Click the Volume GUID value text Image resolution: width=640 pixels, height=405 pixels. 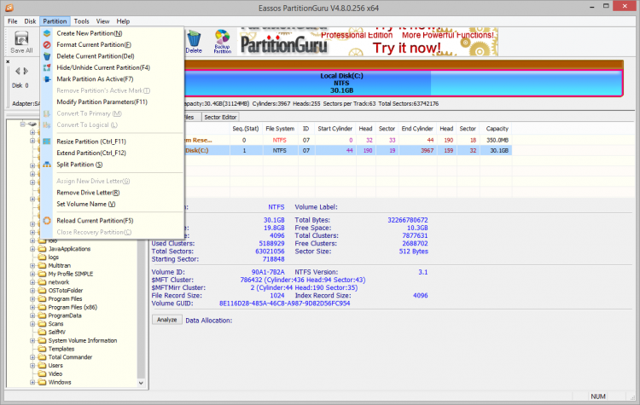(x=284, y=304)
